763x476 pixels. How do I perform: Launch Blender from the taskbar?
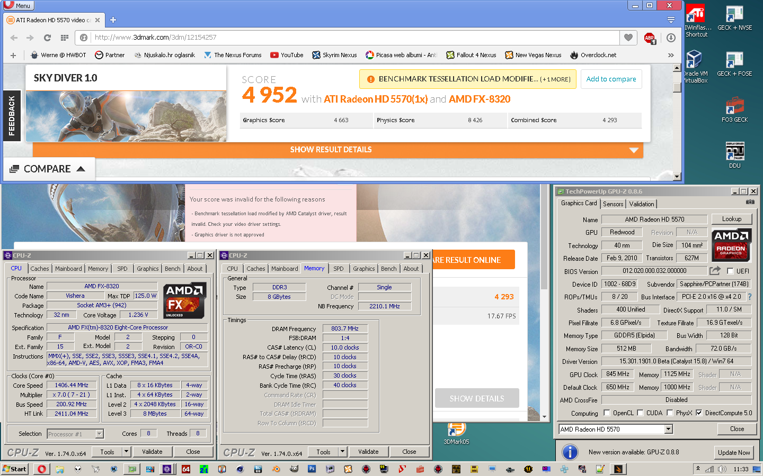(x=276, y=469)
